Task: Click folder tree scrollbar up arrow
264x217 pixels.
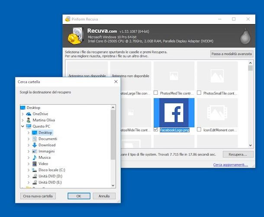Action: (113, 108)
